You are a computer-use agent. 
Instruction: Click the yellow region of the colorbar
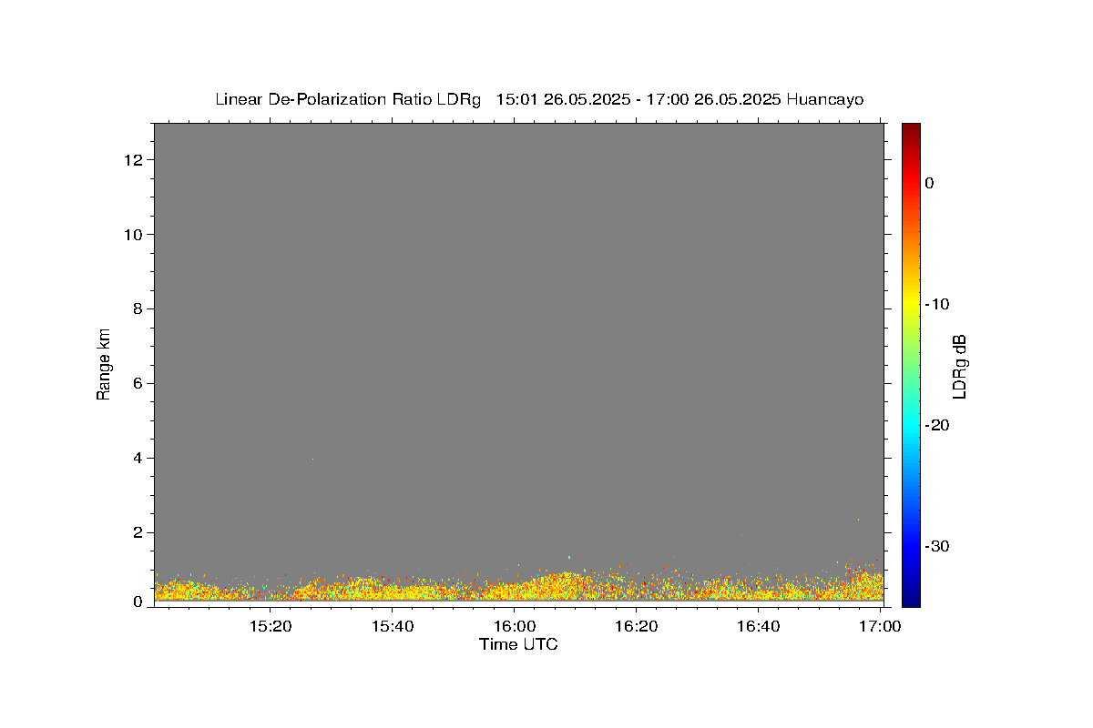pos(911,304)
